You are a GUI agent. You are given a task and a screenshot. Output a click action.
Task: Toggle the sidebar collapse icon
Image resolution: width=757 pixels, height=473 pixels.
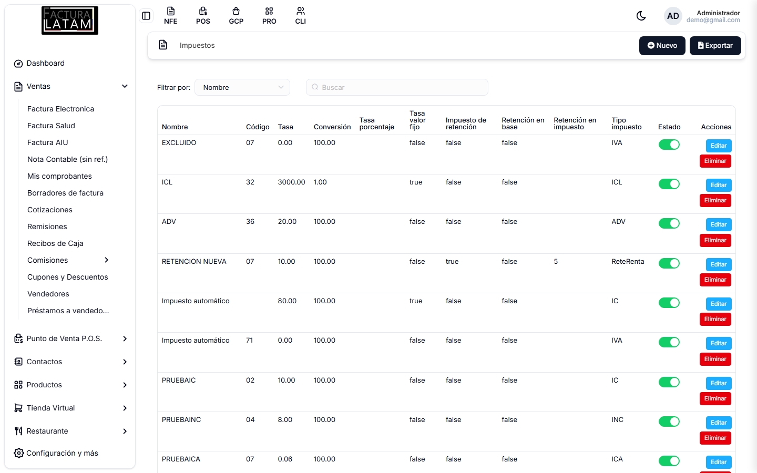point(146,16)
